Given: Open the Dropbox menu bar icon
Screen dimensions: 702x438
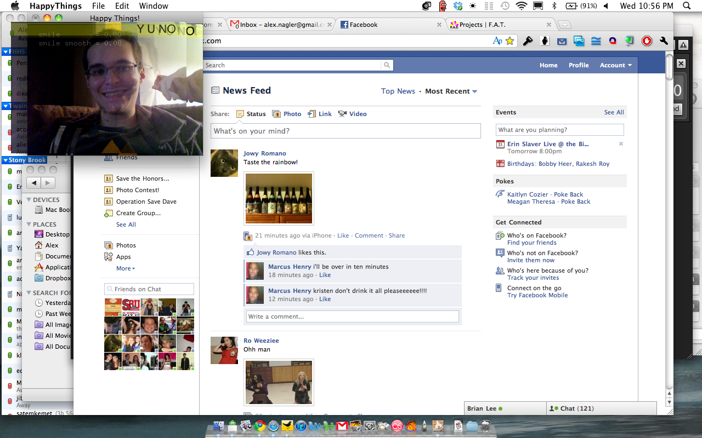Looking at the screenshot, I should (458, 6).
